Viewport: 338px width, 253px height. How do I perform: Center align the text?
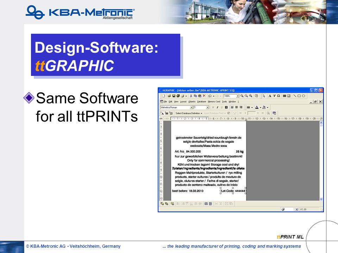(x=237, y=108)
